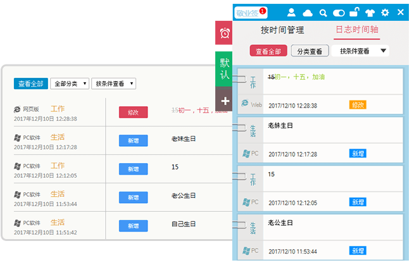Click the cloud sync icon

308,13
